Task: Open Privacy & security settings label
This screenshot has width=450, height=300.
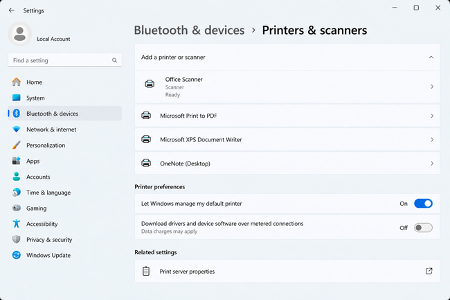Action: pos(49,240)
